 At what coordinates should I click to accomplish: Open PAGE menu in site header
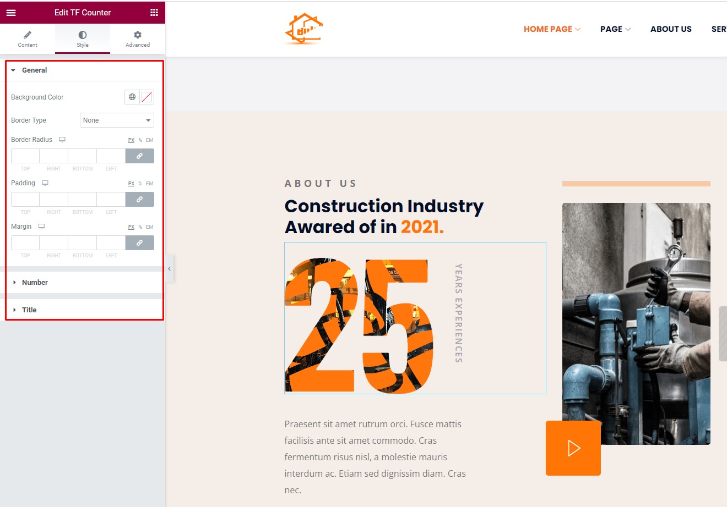615,29
